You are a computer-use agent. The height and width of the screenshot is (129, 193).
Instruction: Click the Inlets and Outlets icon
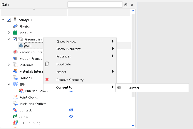click(15, 104)
